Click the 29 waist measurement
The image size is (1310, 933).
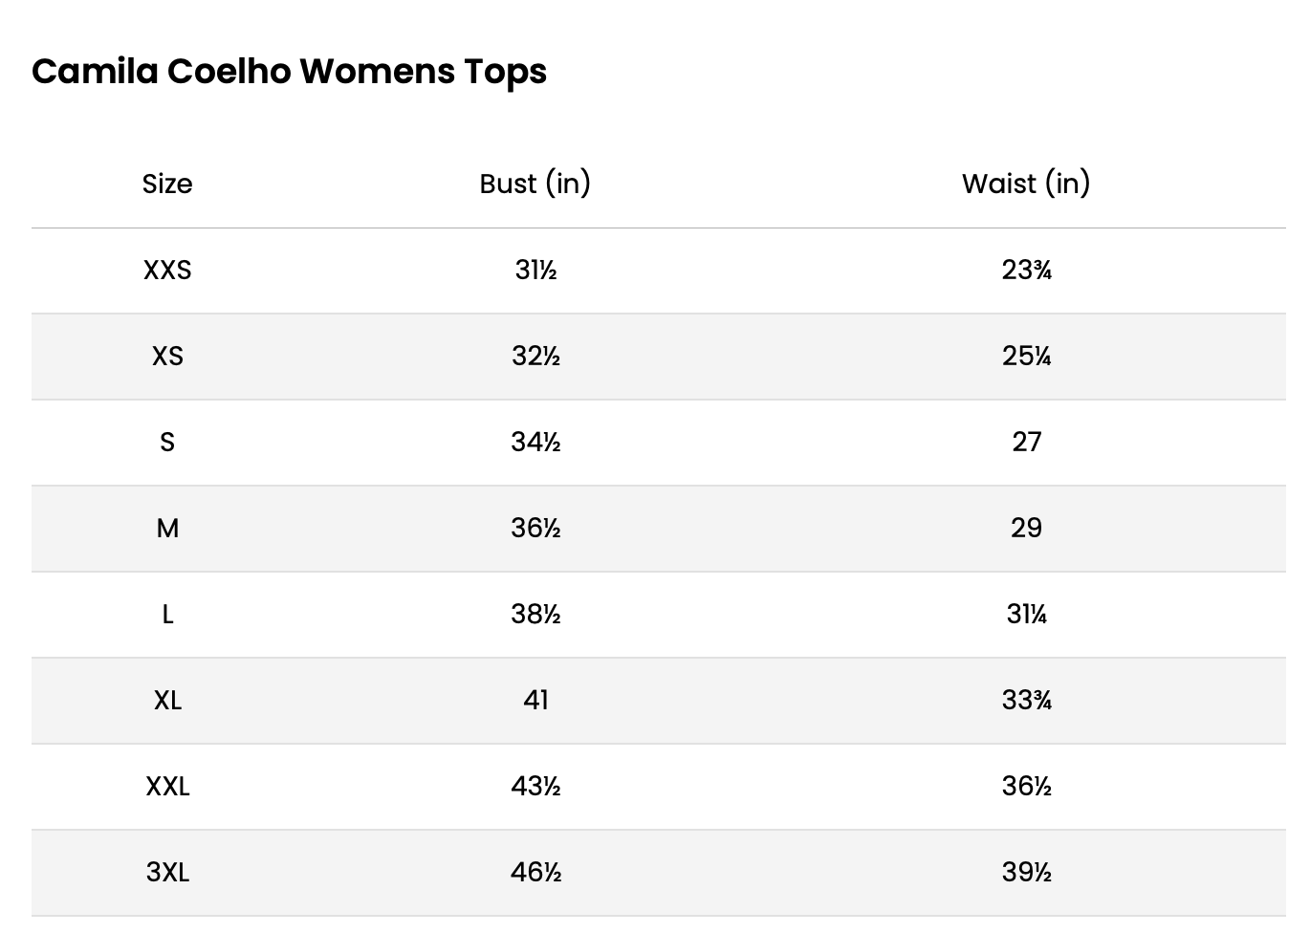[1026, 529]
